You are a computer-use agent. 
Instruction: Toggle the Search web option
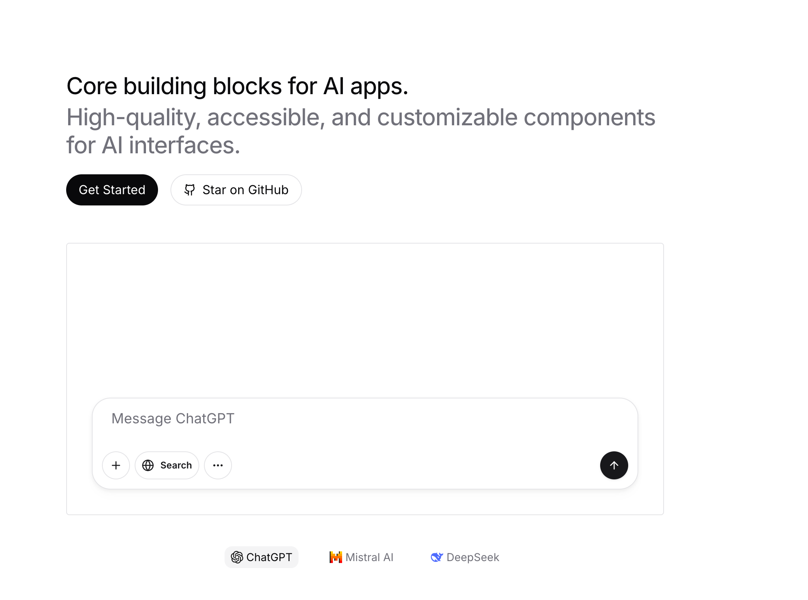point(167,465)
